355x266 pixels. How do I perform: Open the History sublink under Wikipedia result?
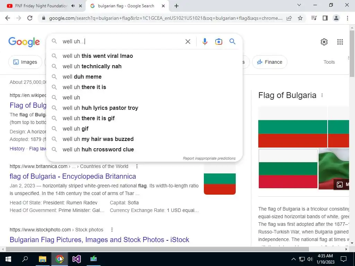(x=17, y=149)
